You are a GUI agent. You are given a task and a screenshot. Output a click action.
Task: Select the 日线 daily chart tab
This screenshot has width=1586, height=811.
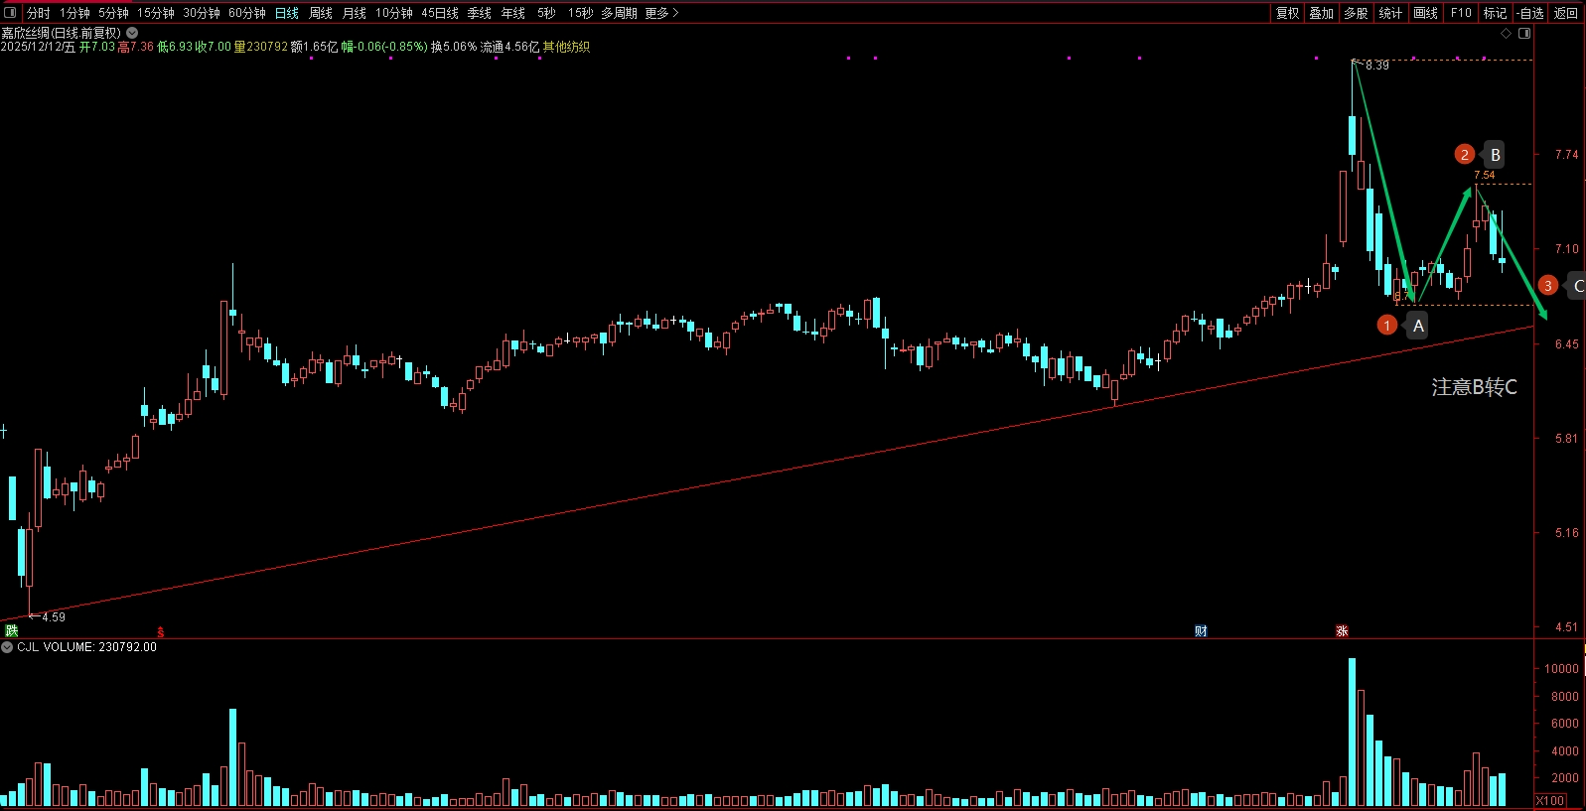(287, 13)
